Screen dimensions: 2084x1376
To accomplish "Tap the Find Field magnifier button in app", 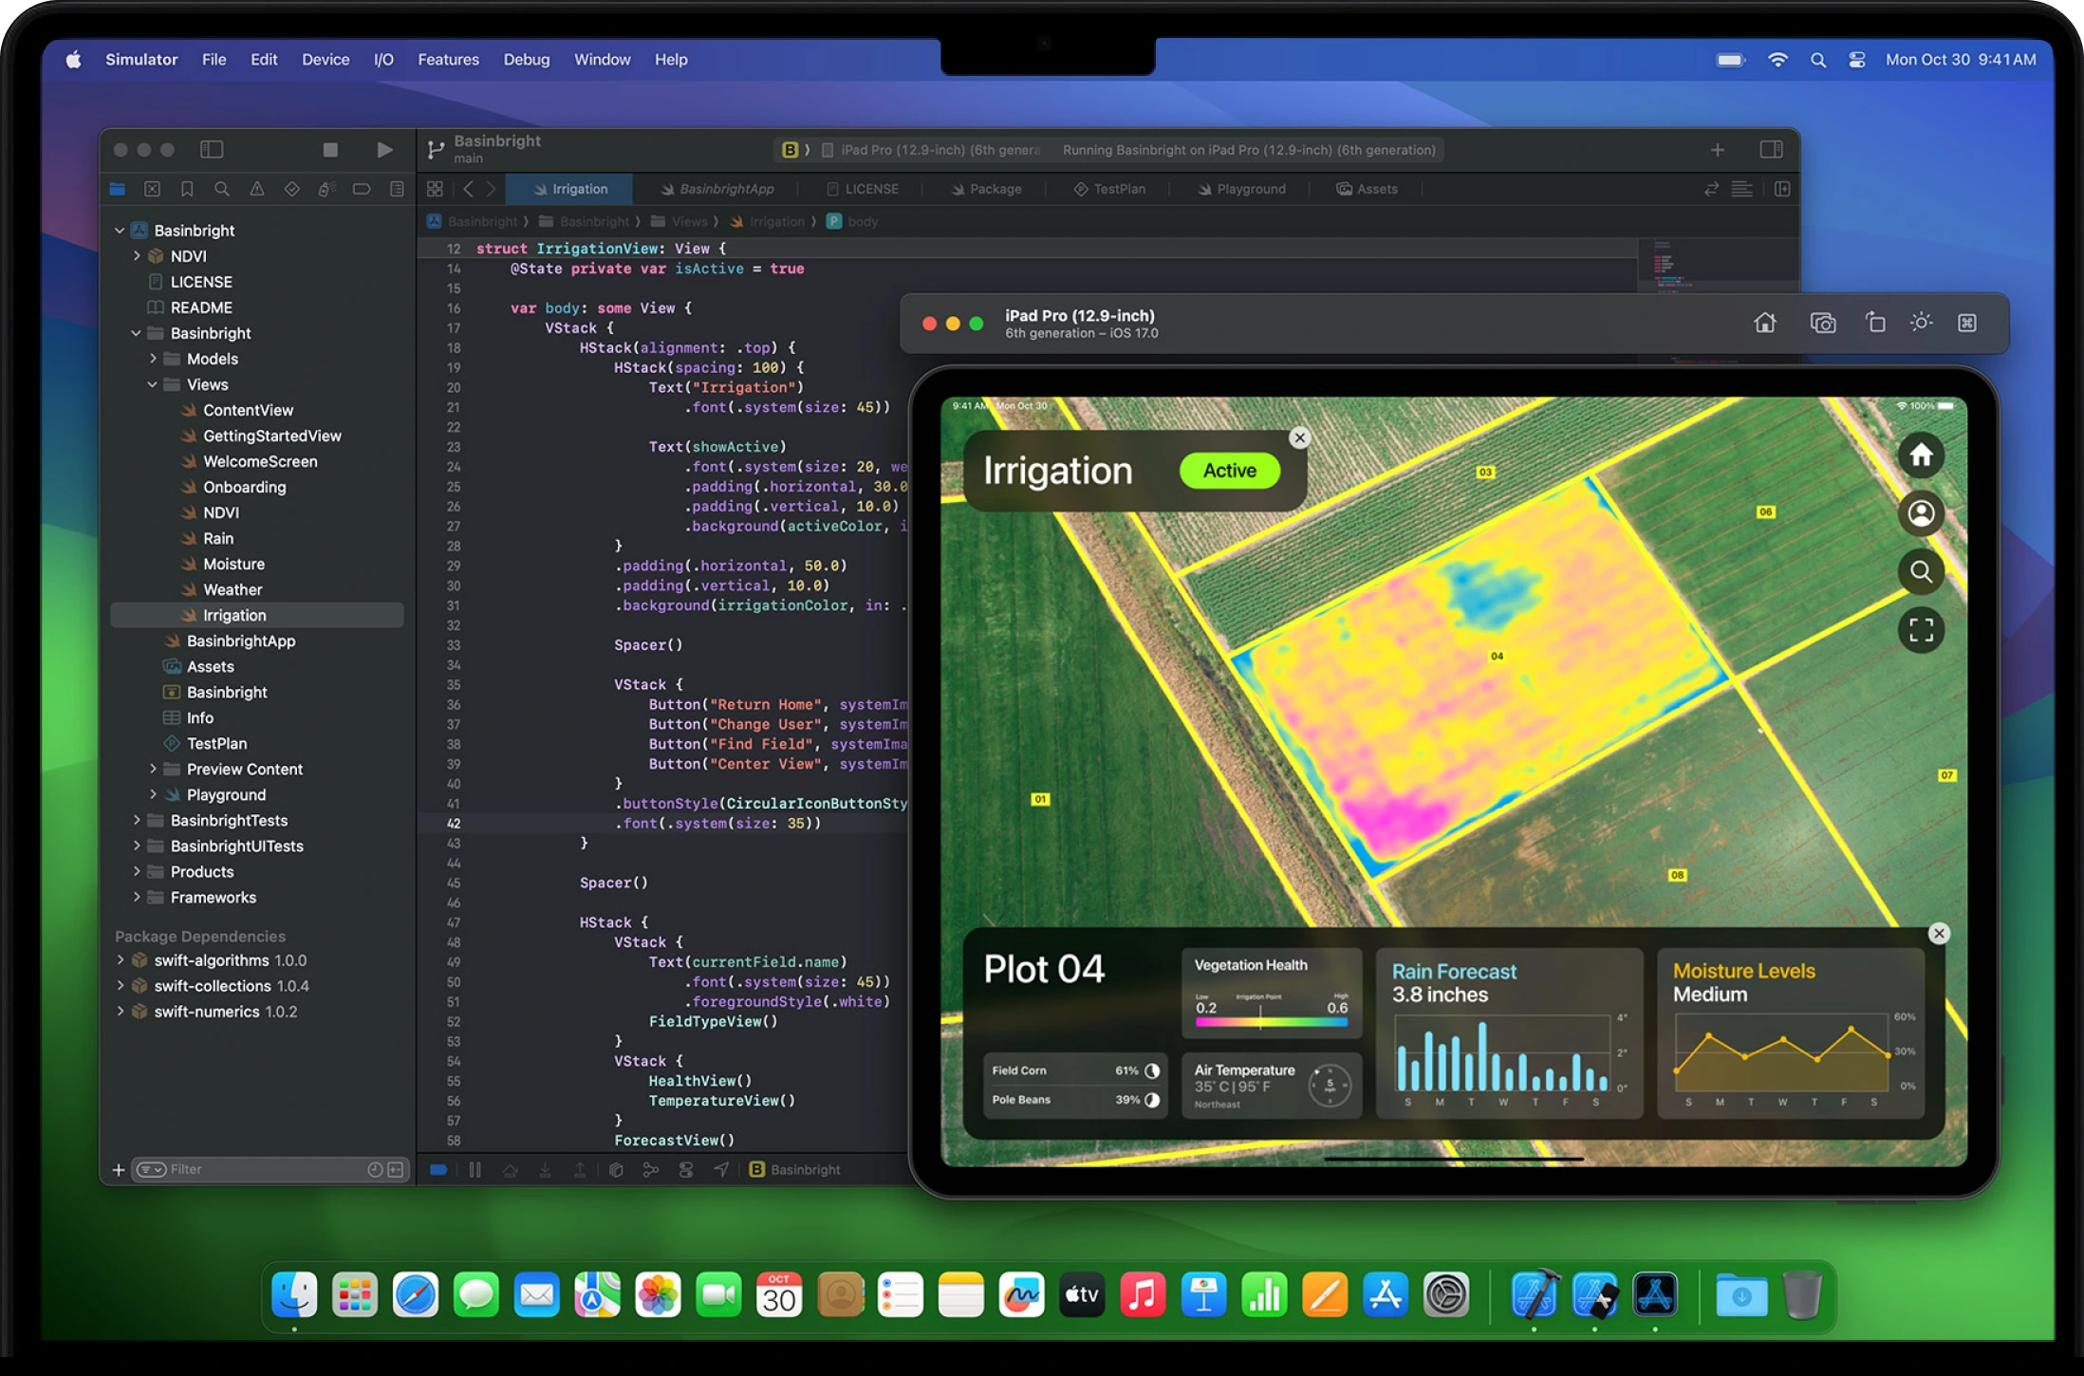I will [x=1921, y=572].
